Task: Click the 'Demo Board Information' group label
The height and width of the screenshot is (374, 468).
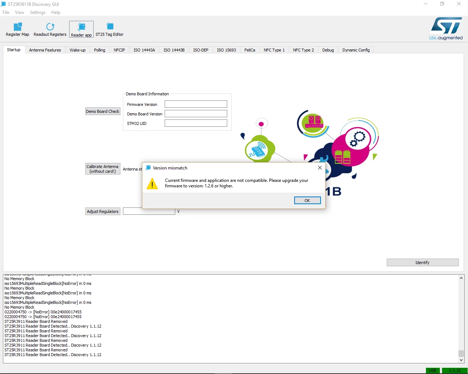Action: tap(147, 94)
